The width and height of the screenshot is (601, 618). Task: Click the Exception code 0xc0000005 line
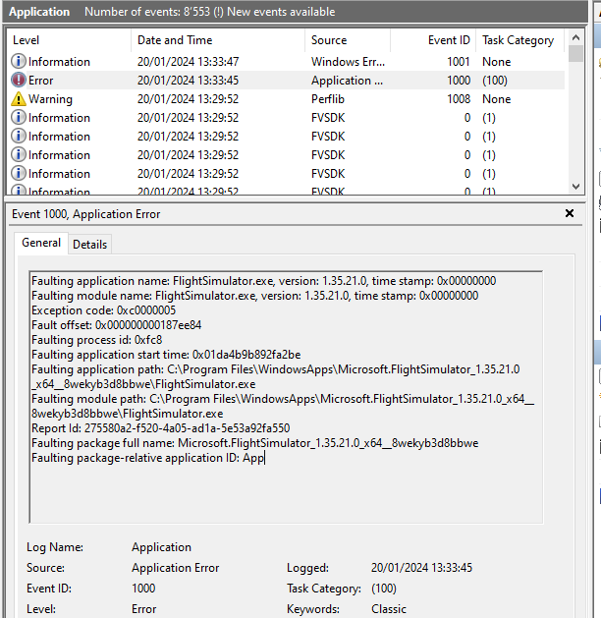[103, 310]
